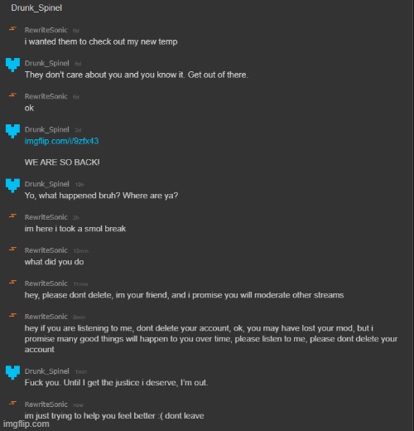Click RewriteSonic username above 'hey if you are listening'

click(x=46, y=317)
